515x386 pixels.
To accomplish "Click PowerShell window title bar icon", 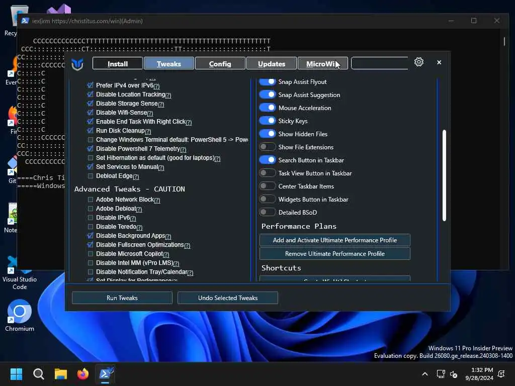I will (x=25, y=21).
